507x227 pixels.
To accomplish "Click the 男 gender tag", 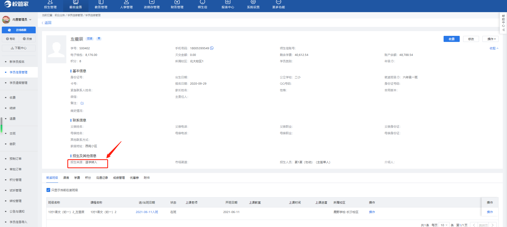I will [x=99, y=38].
